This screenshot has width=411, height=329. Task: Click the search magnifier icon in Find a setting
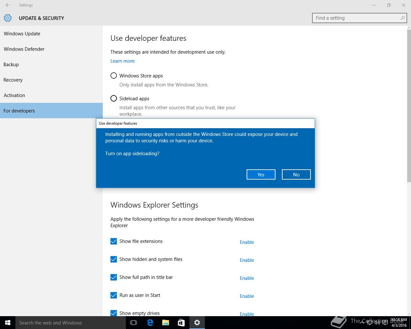pos(402,18)
